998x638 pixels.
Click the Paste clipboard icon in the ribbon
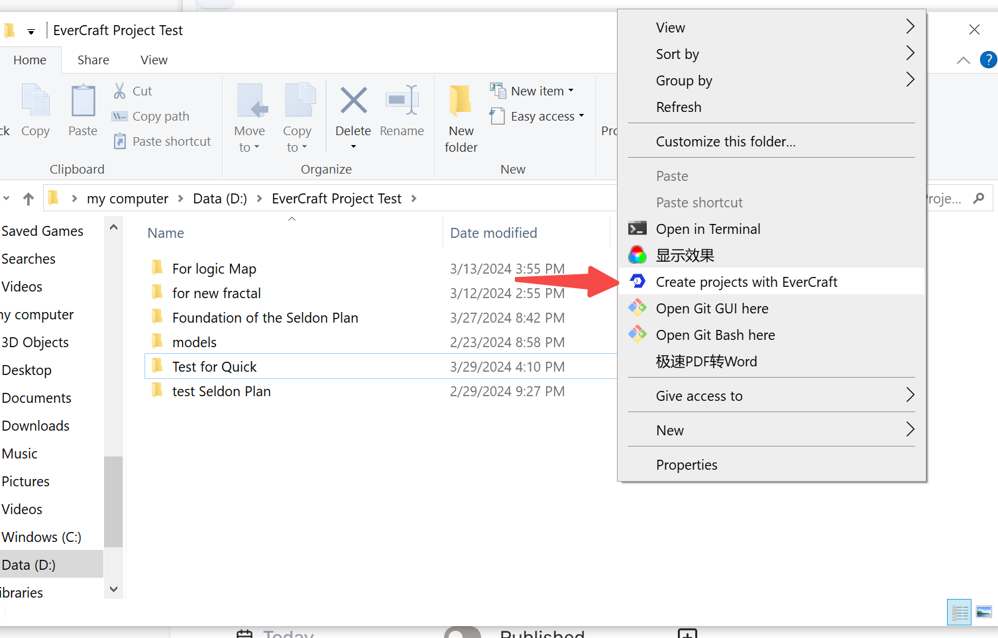83,101
